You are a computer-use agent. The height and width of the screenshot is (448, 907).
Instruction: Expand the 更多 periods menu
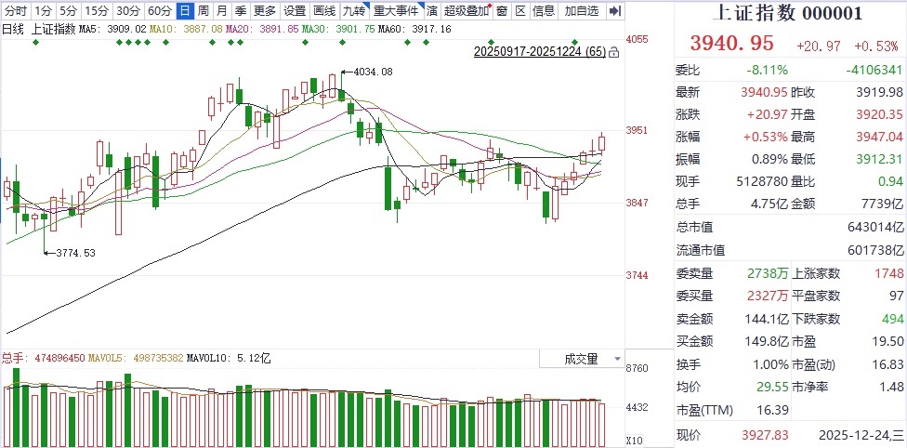tap(265, 11)
